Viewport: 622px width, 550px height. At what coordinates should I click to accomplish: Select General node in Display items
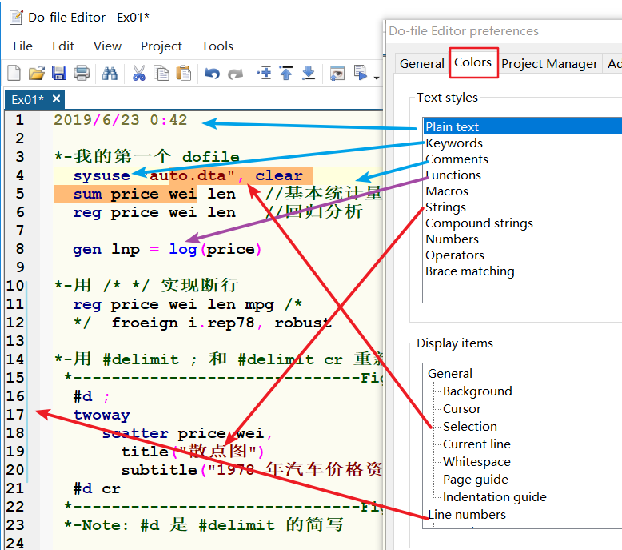click(450, 374)
